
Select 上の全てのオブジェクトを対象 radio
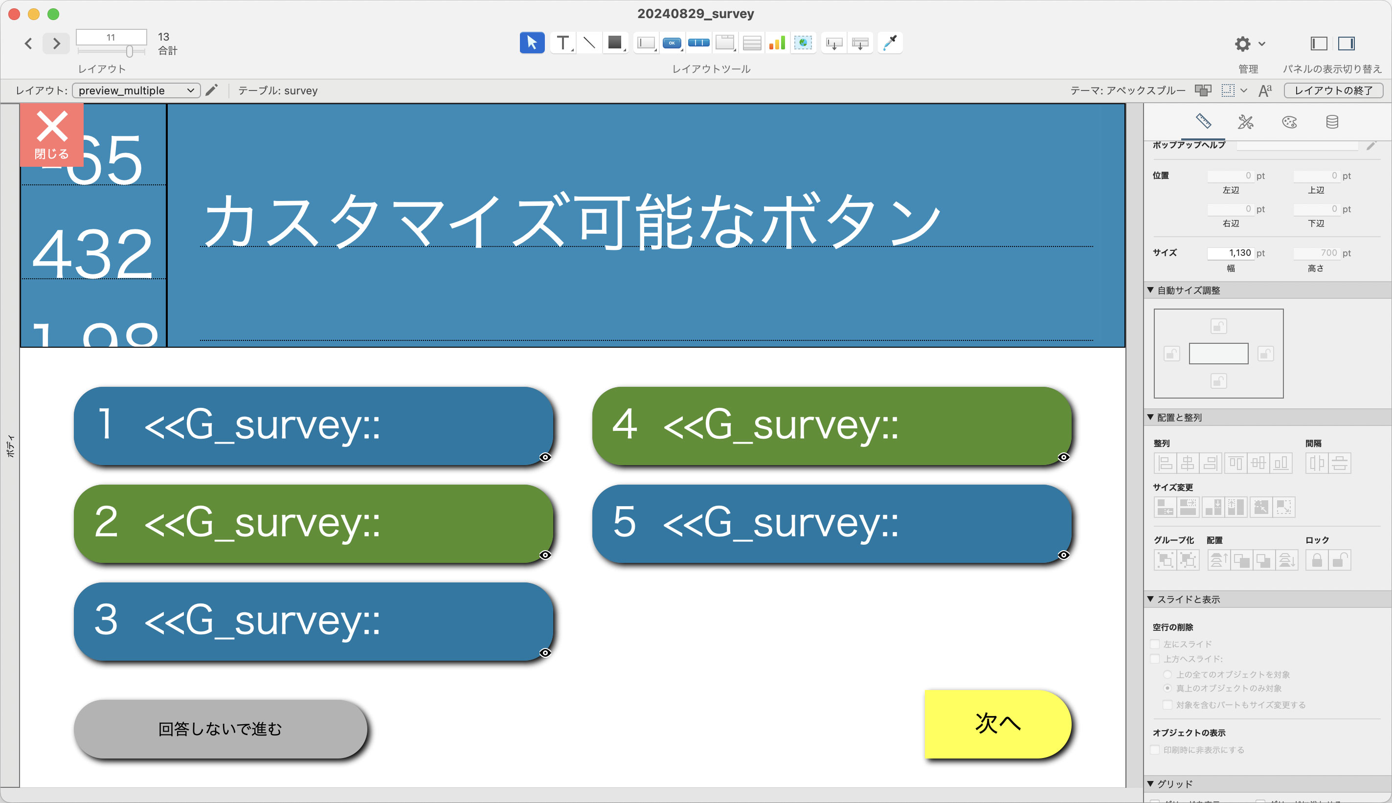(x=1167, y=674)
